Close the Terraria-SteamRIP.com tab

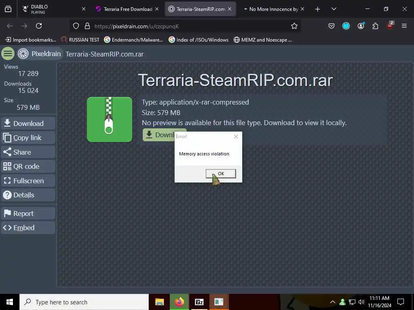tap(230, 9)
